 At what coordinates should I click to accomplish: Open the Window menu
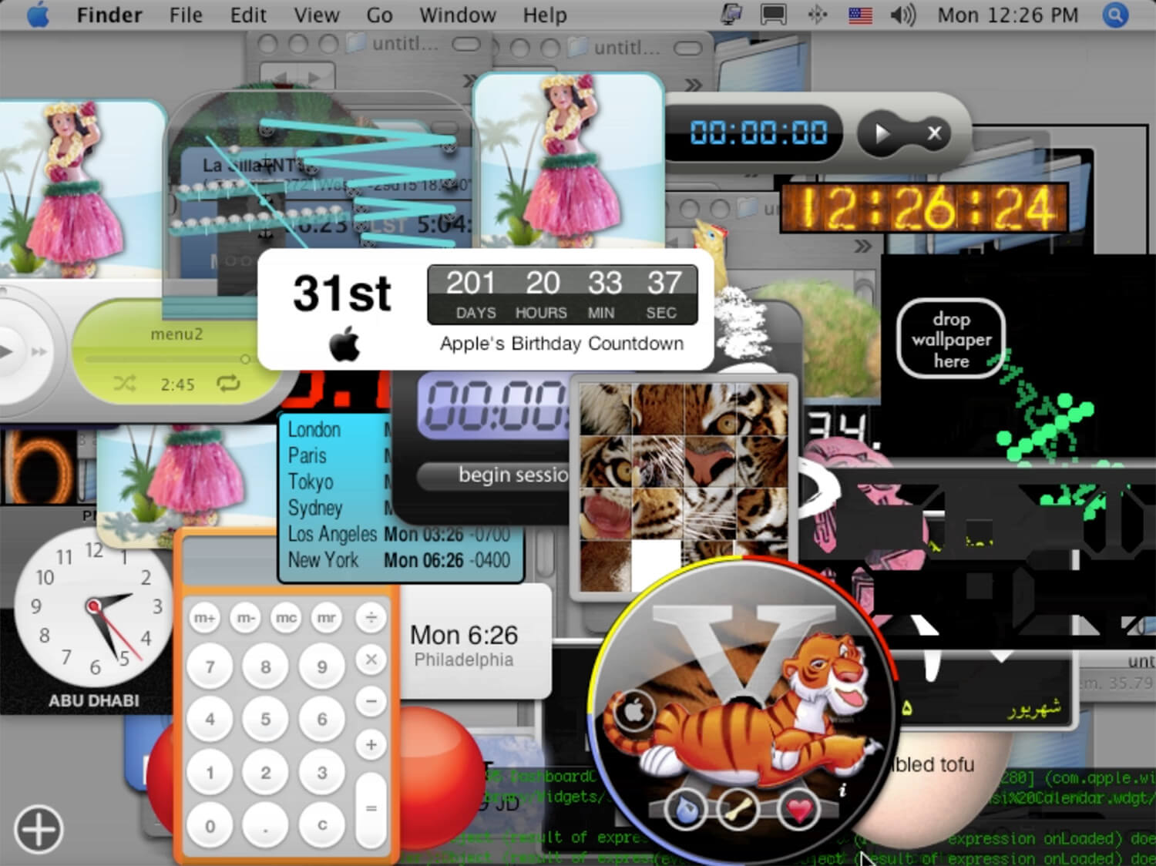point(457,15)
